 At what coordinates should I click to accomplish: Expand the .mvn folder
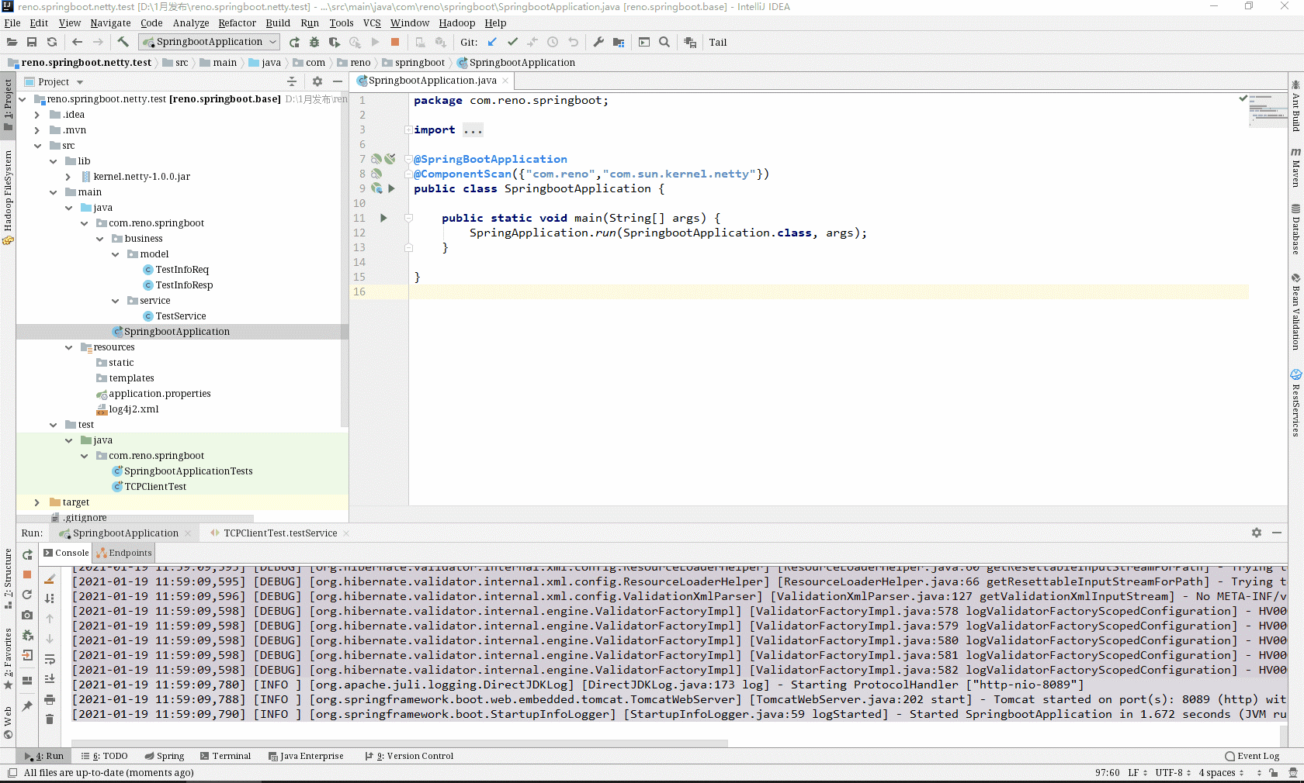pyautogui.click(x=36, y=130)
